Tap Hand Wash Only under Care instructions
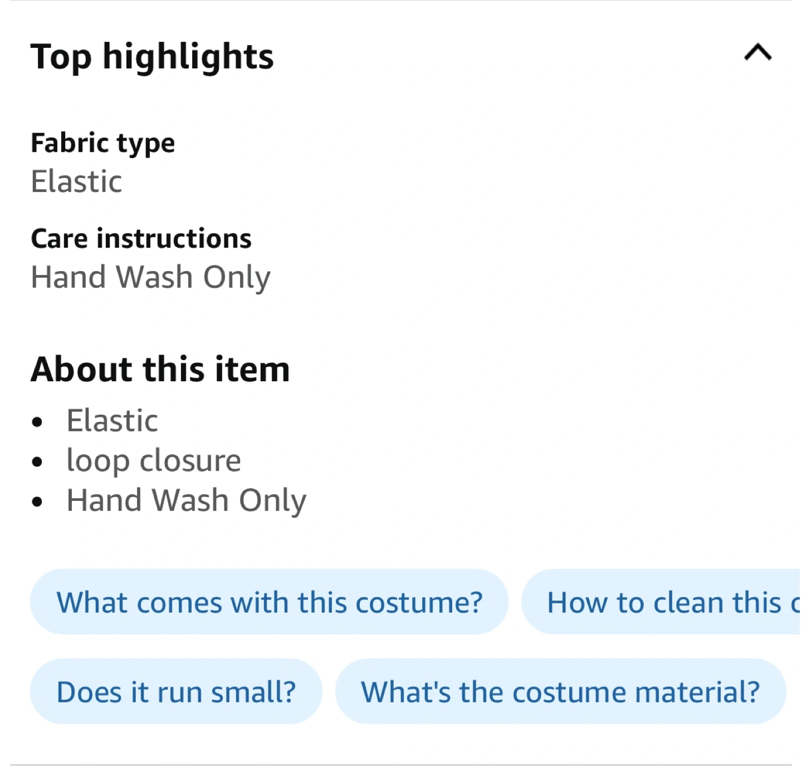Viewport: 802px width, 768px height. tap(150, 277)
